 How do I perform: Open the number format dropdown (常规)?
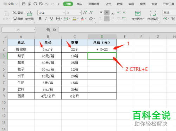[x=169, y=13]
